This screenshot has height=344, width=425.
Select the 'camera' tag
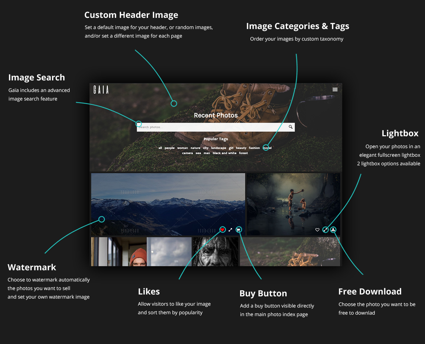click(x=188, y=153)
